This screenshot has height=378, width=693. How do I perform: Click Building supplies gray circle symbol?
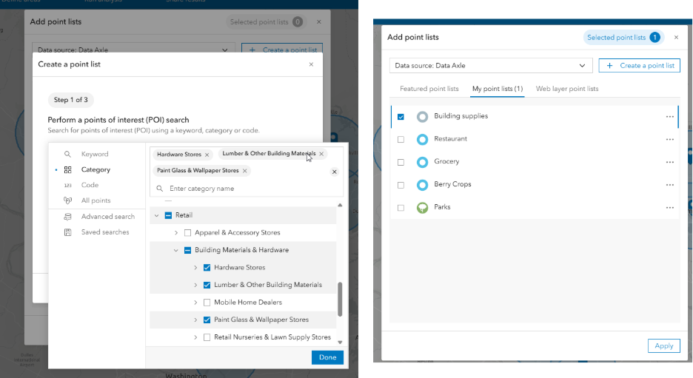click(x=423, y=117)
